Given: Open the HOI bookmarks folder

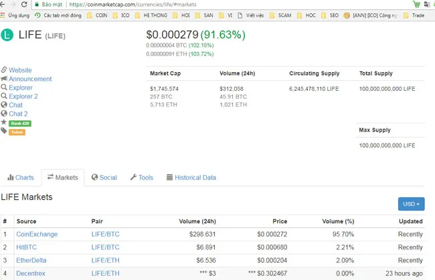Looking at the screenshot, I should click(x=181, y=15).
